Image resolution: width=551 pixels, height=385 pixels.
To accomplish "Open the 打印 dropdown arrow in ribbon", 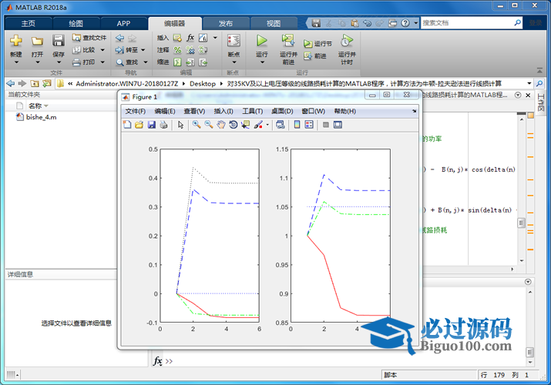I will coord(102,62).
